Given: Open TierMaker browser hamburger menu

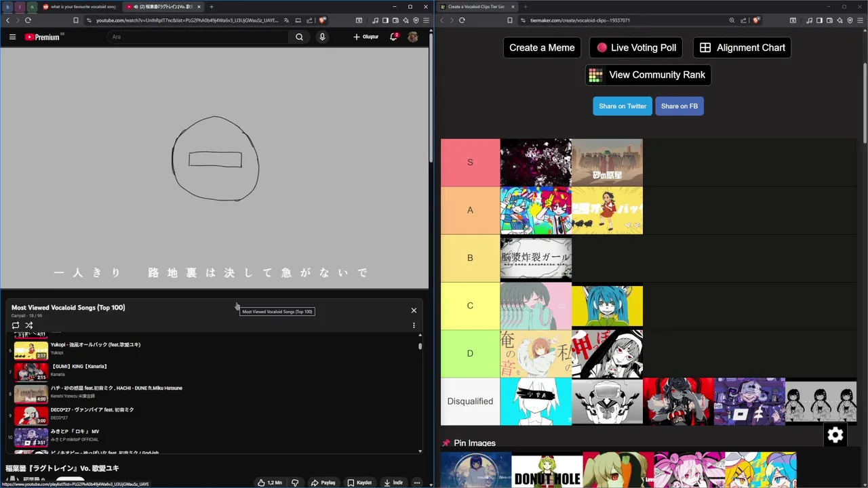Looking at the screenshot, I should [x=861, y=20].
